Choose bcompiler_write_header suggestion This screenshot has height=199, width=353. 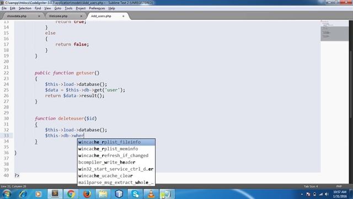(x=116, y=163)
